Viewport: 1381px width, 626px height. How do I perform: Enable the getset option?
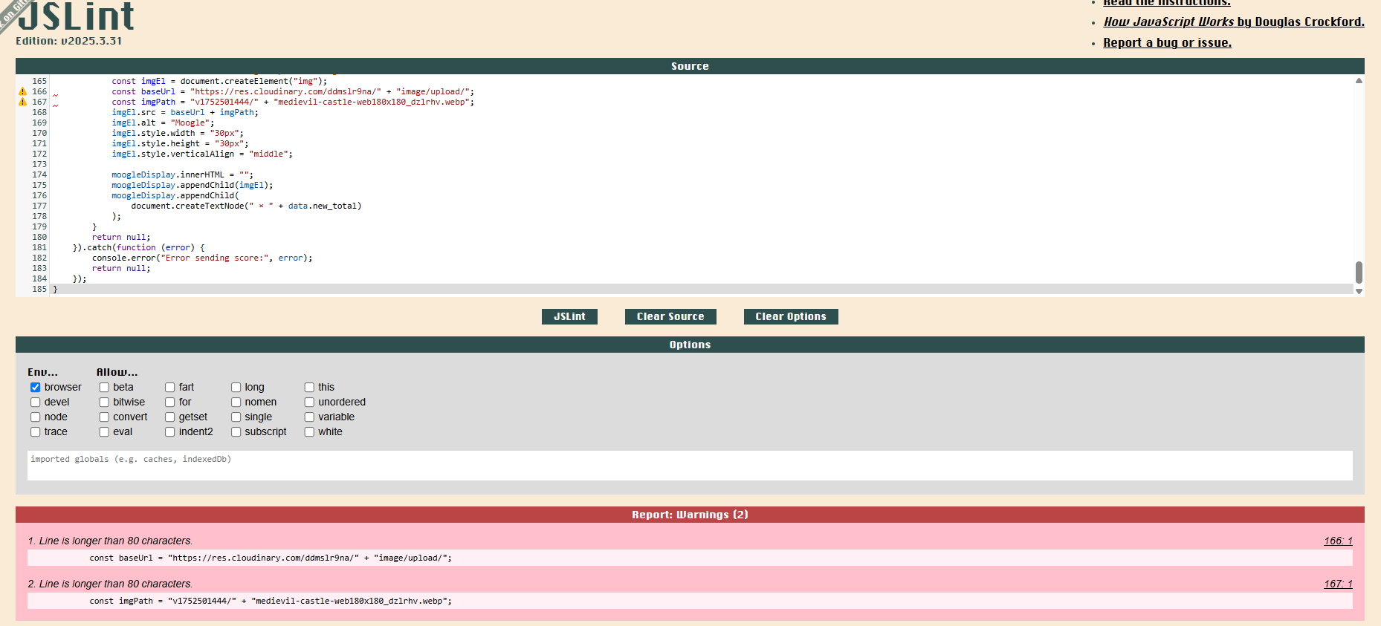[x=169, y=417]
